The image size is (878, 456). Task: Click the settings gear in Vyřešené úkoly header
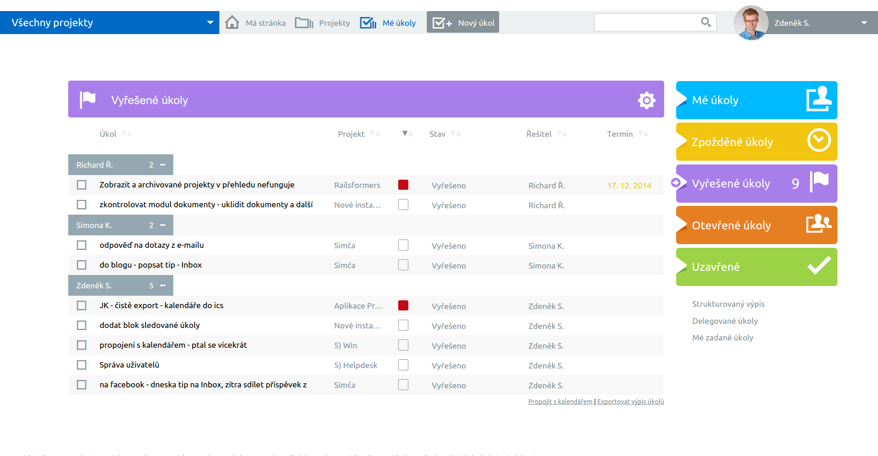[x=646, y=100]
